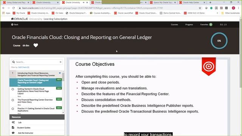Click the Student Guides document icon

[x=13, y=128]
